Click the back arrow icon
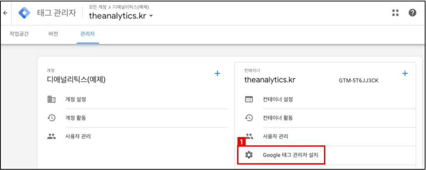The width and height of the screenshot is (426, 170). [5, 13]
